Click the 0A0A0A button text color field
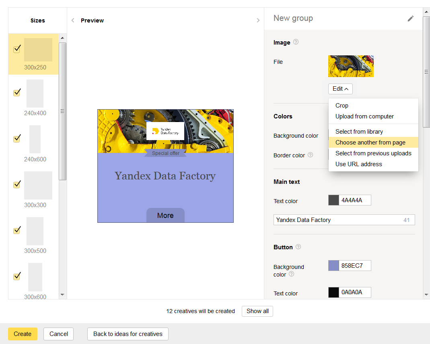The image size is (430, 344). 355,292
